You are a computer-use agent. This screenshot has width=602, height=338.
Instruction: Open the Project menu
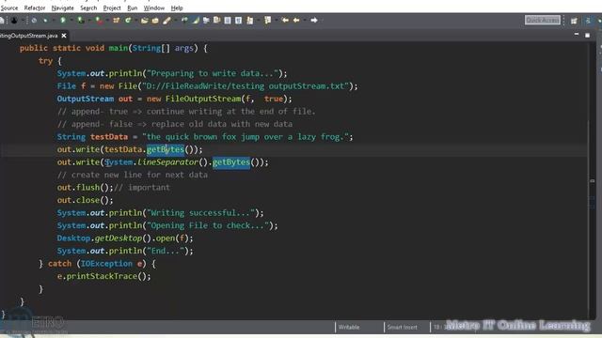click(x=112, y=8)
